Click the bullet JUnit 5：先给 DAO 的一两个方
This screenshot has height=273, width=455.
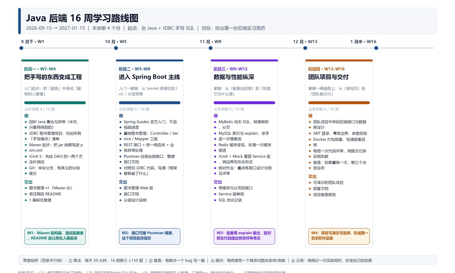[x=56, y=157]
